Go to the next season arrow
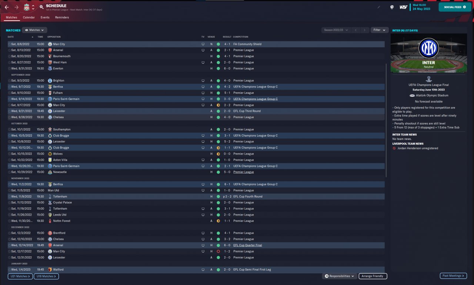474x285 pixels. [x=365, y=30]
